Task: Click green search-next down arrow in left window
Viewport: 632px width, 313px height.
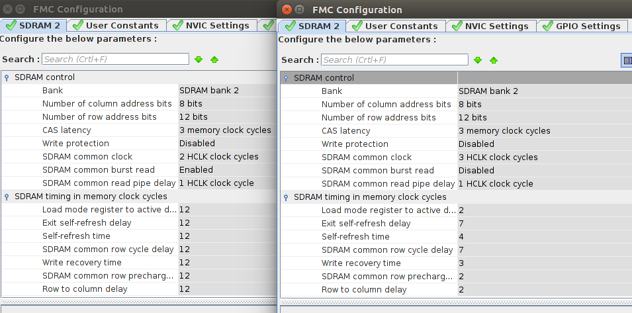Action: (x=199, y=60)
